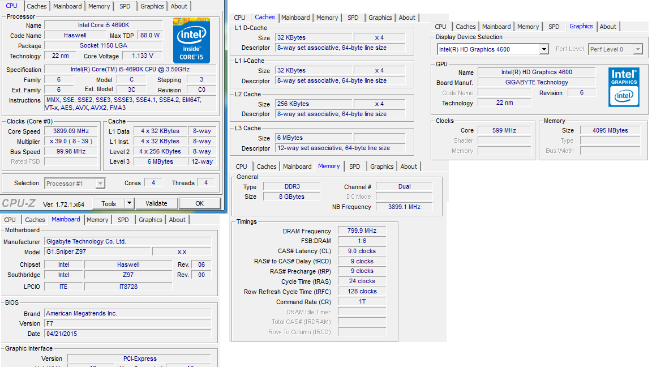Click the Max TDP value 88.0 W

point(149,35)
